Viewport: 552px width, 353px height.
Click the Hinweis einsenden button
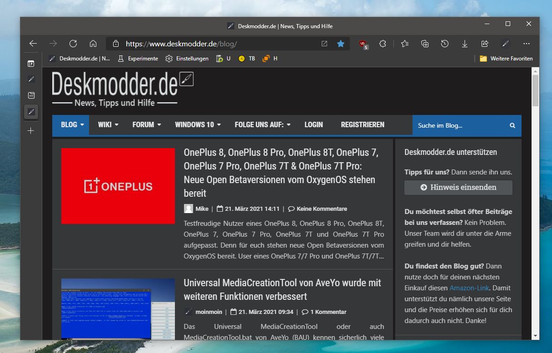click(x=458, y=187)
